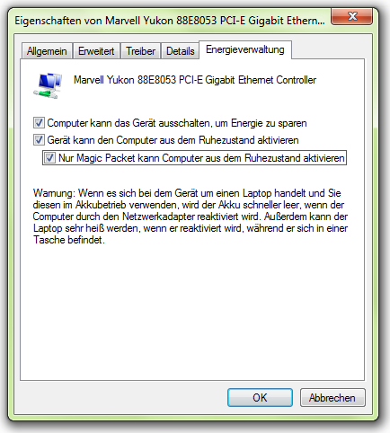The height and width of the screenshot is (433, 390).
Task: Click the empty area below the warning text
Action: (192, 312)
